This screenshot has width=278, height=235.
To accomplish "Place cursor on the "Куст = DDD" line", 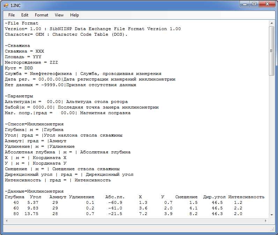I will (x=19, y=68).
